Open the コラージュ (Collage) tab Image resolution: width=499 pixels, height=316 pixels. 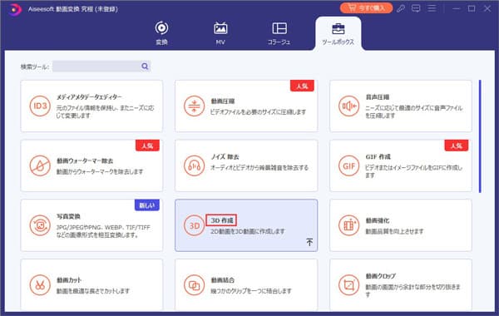279,33
